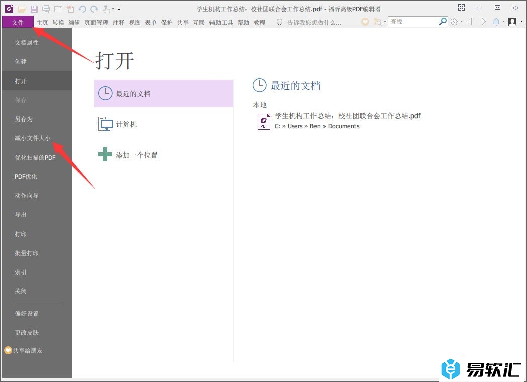Click the Foxit app logo icon
This screenshot has height=382, width=527.
point(9,9)
